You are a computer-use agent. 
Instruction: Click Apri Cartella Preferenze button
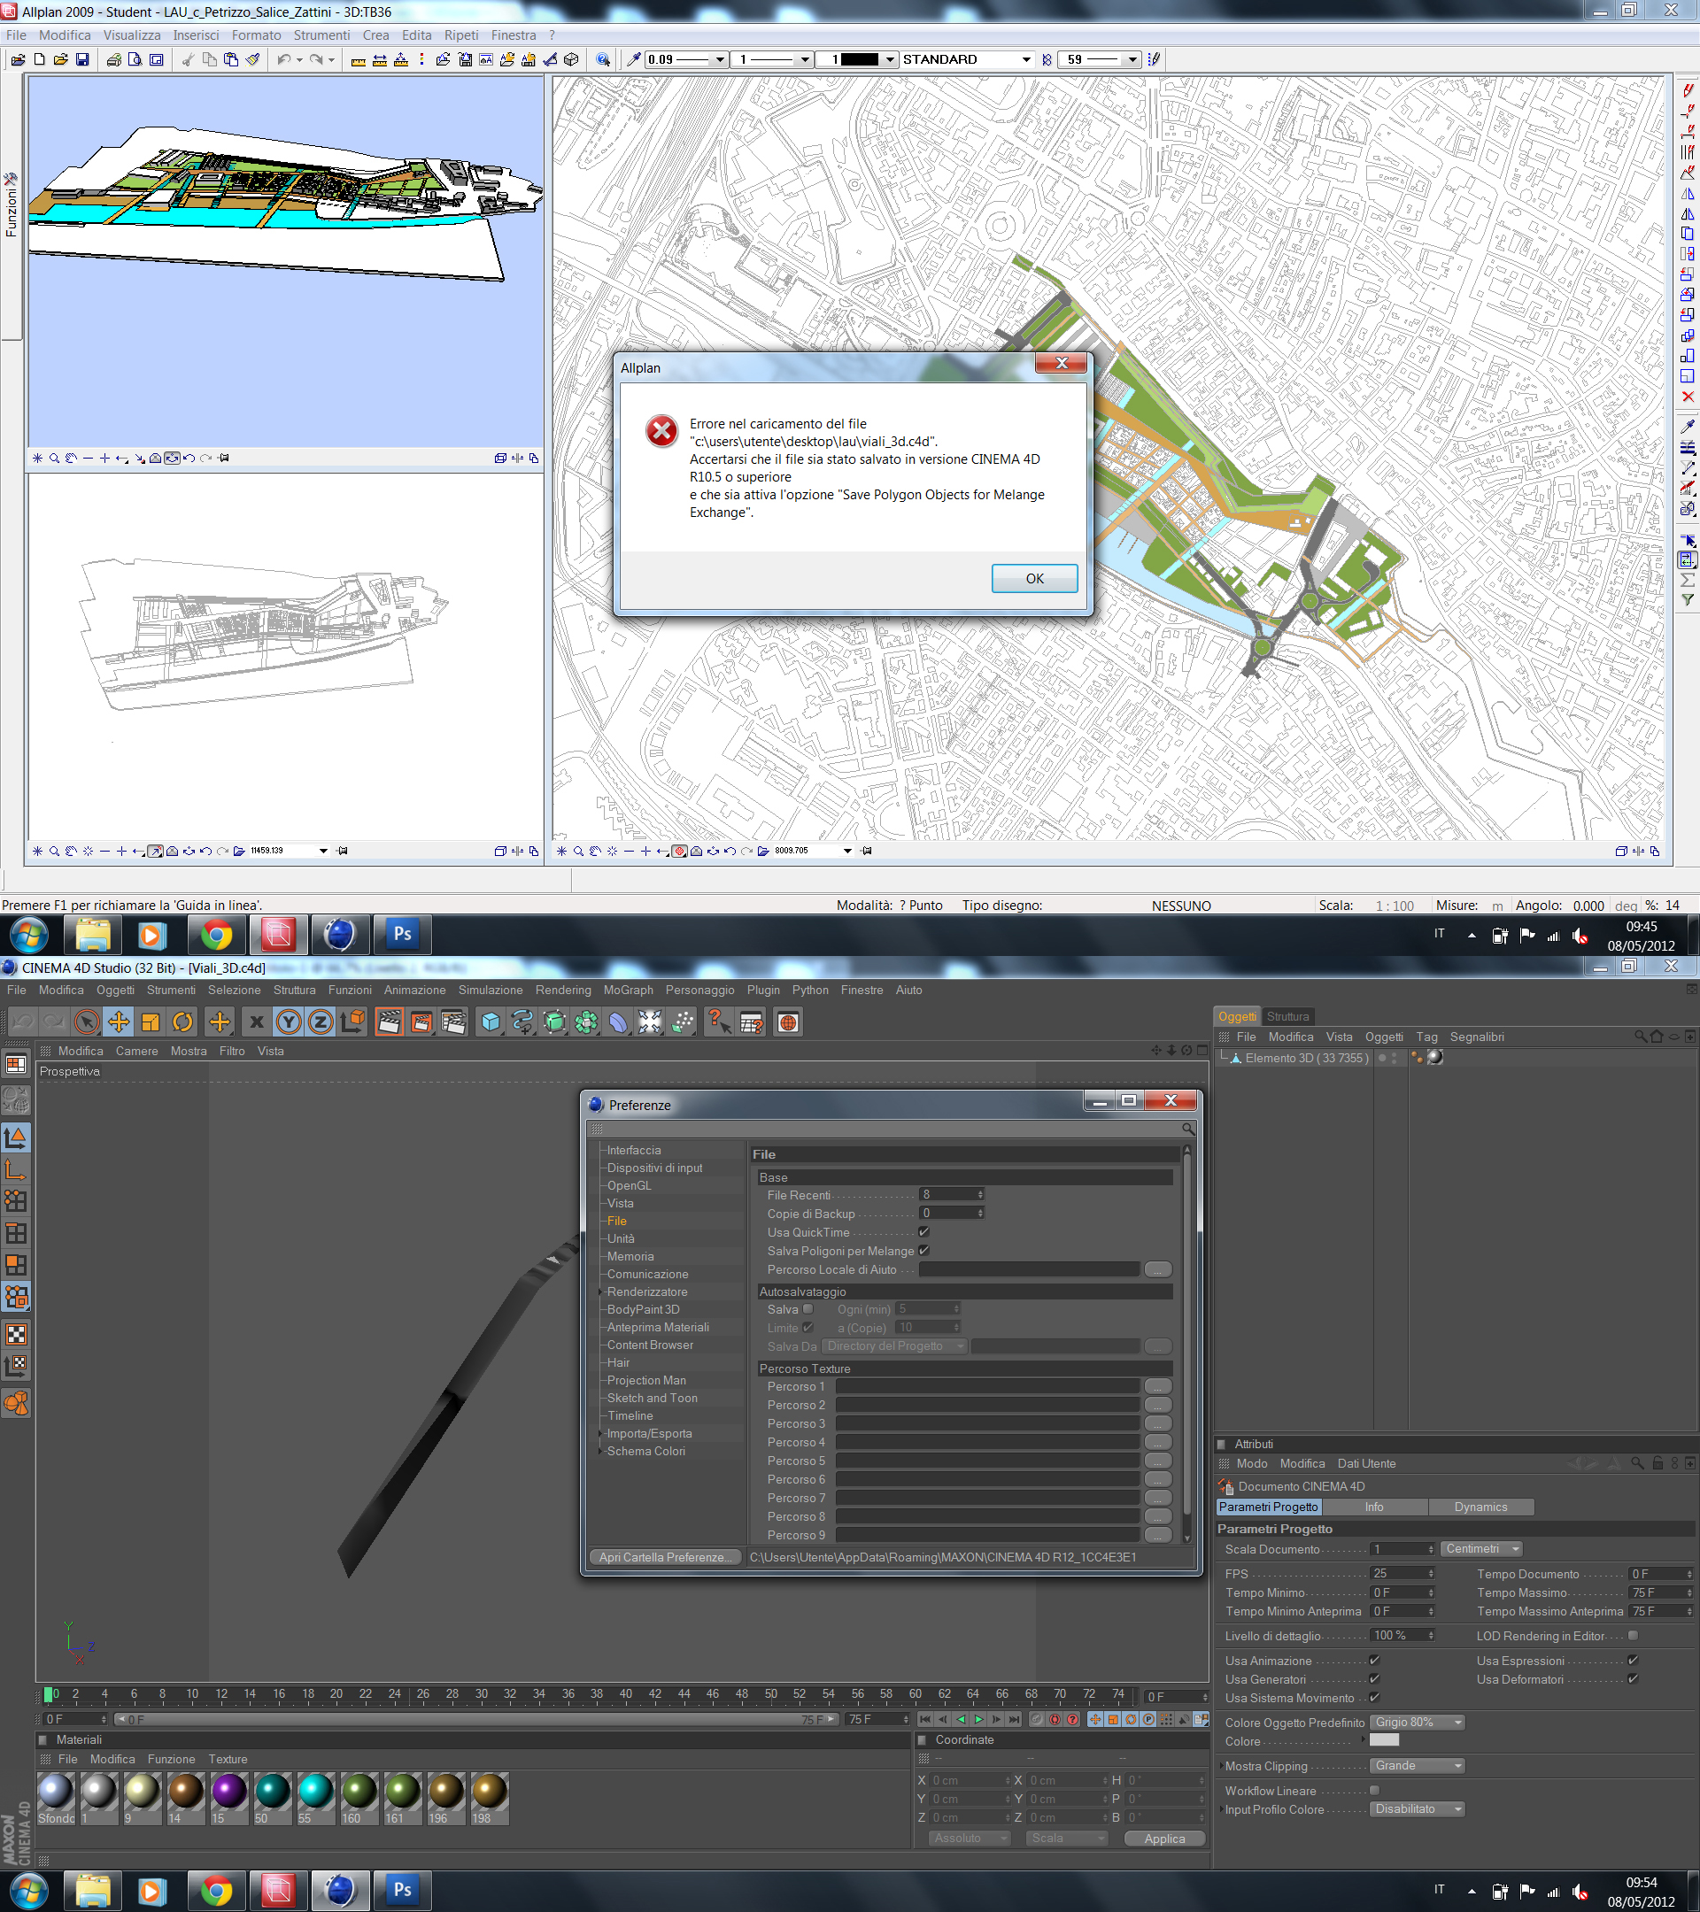(664, 1557)
